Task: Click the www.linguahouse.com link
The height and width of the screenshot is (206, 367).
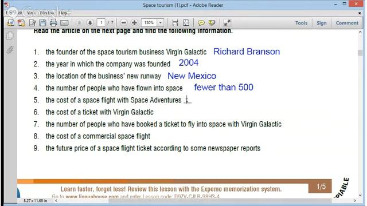Action: pos(92,197)
